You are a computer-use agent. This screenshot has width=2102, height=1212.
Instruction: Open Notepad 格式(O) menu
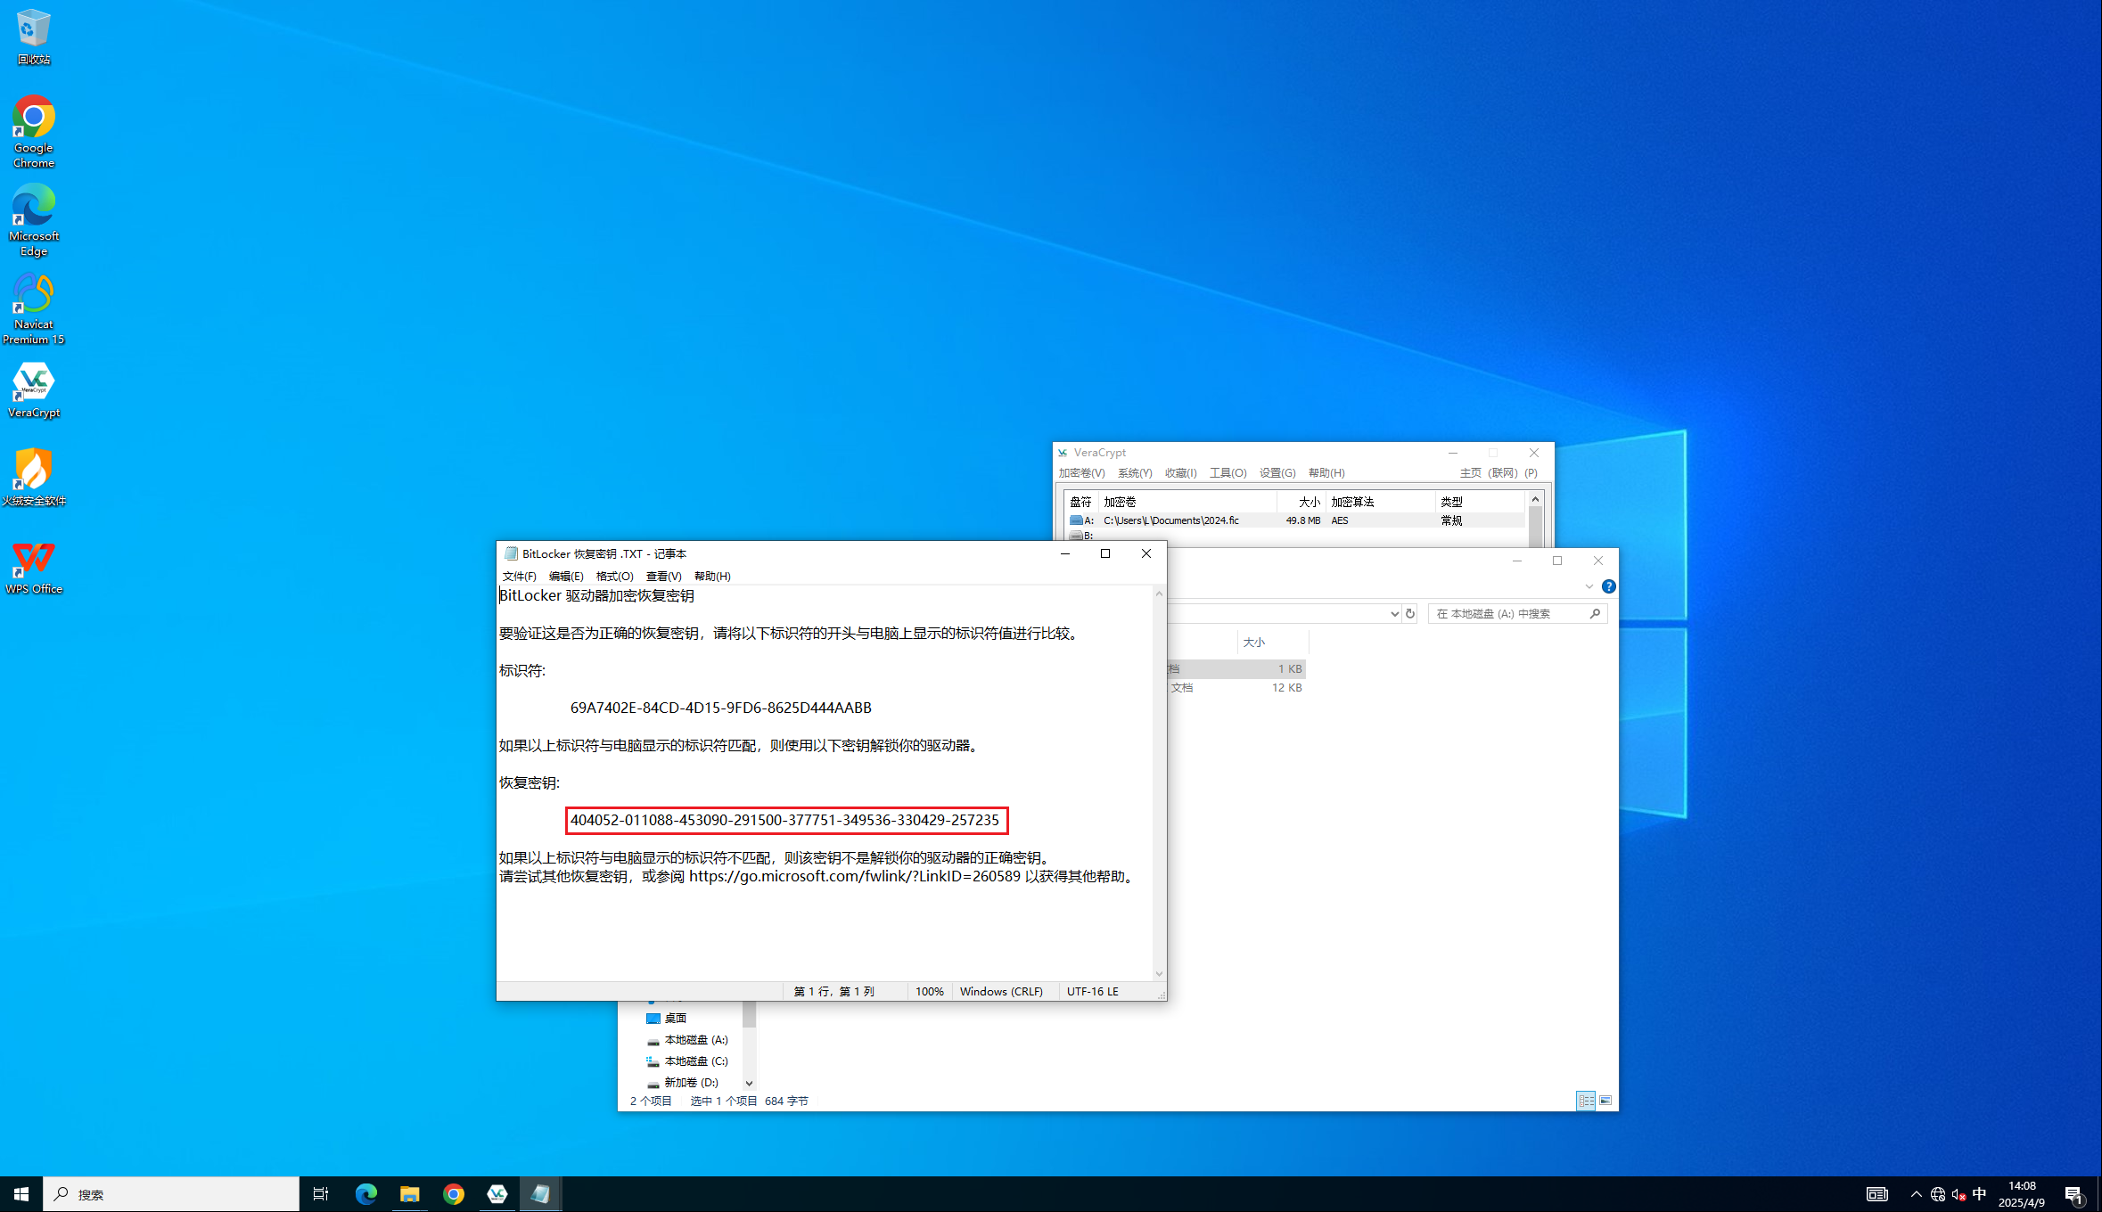coord(614,577)
